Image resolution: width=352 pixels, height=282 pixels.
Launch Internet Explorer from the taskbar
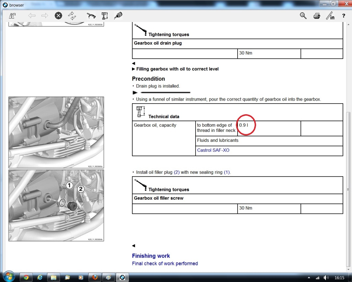point(40,278)
